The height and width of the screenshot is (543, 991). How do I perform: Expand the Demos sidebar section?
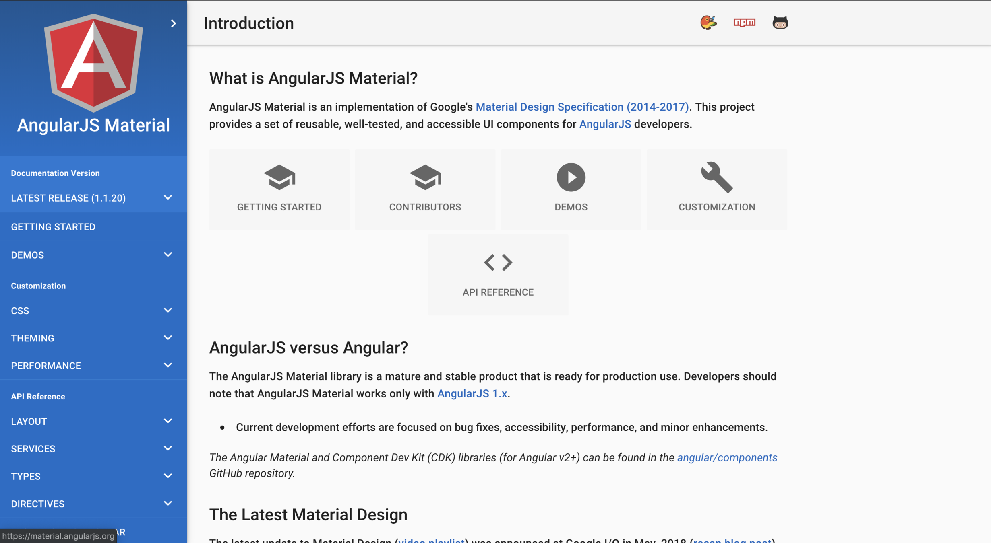[93, 255]
